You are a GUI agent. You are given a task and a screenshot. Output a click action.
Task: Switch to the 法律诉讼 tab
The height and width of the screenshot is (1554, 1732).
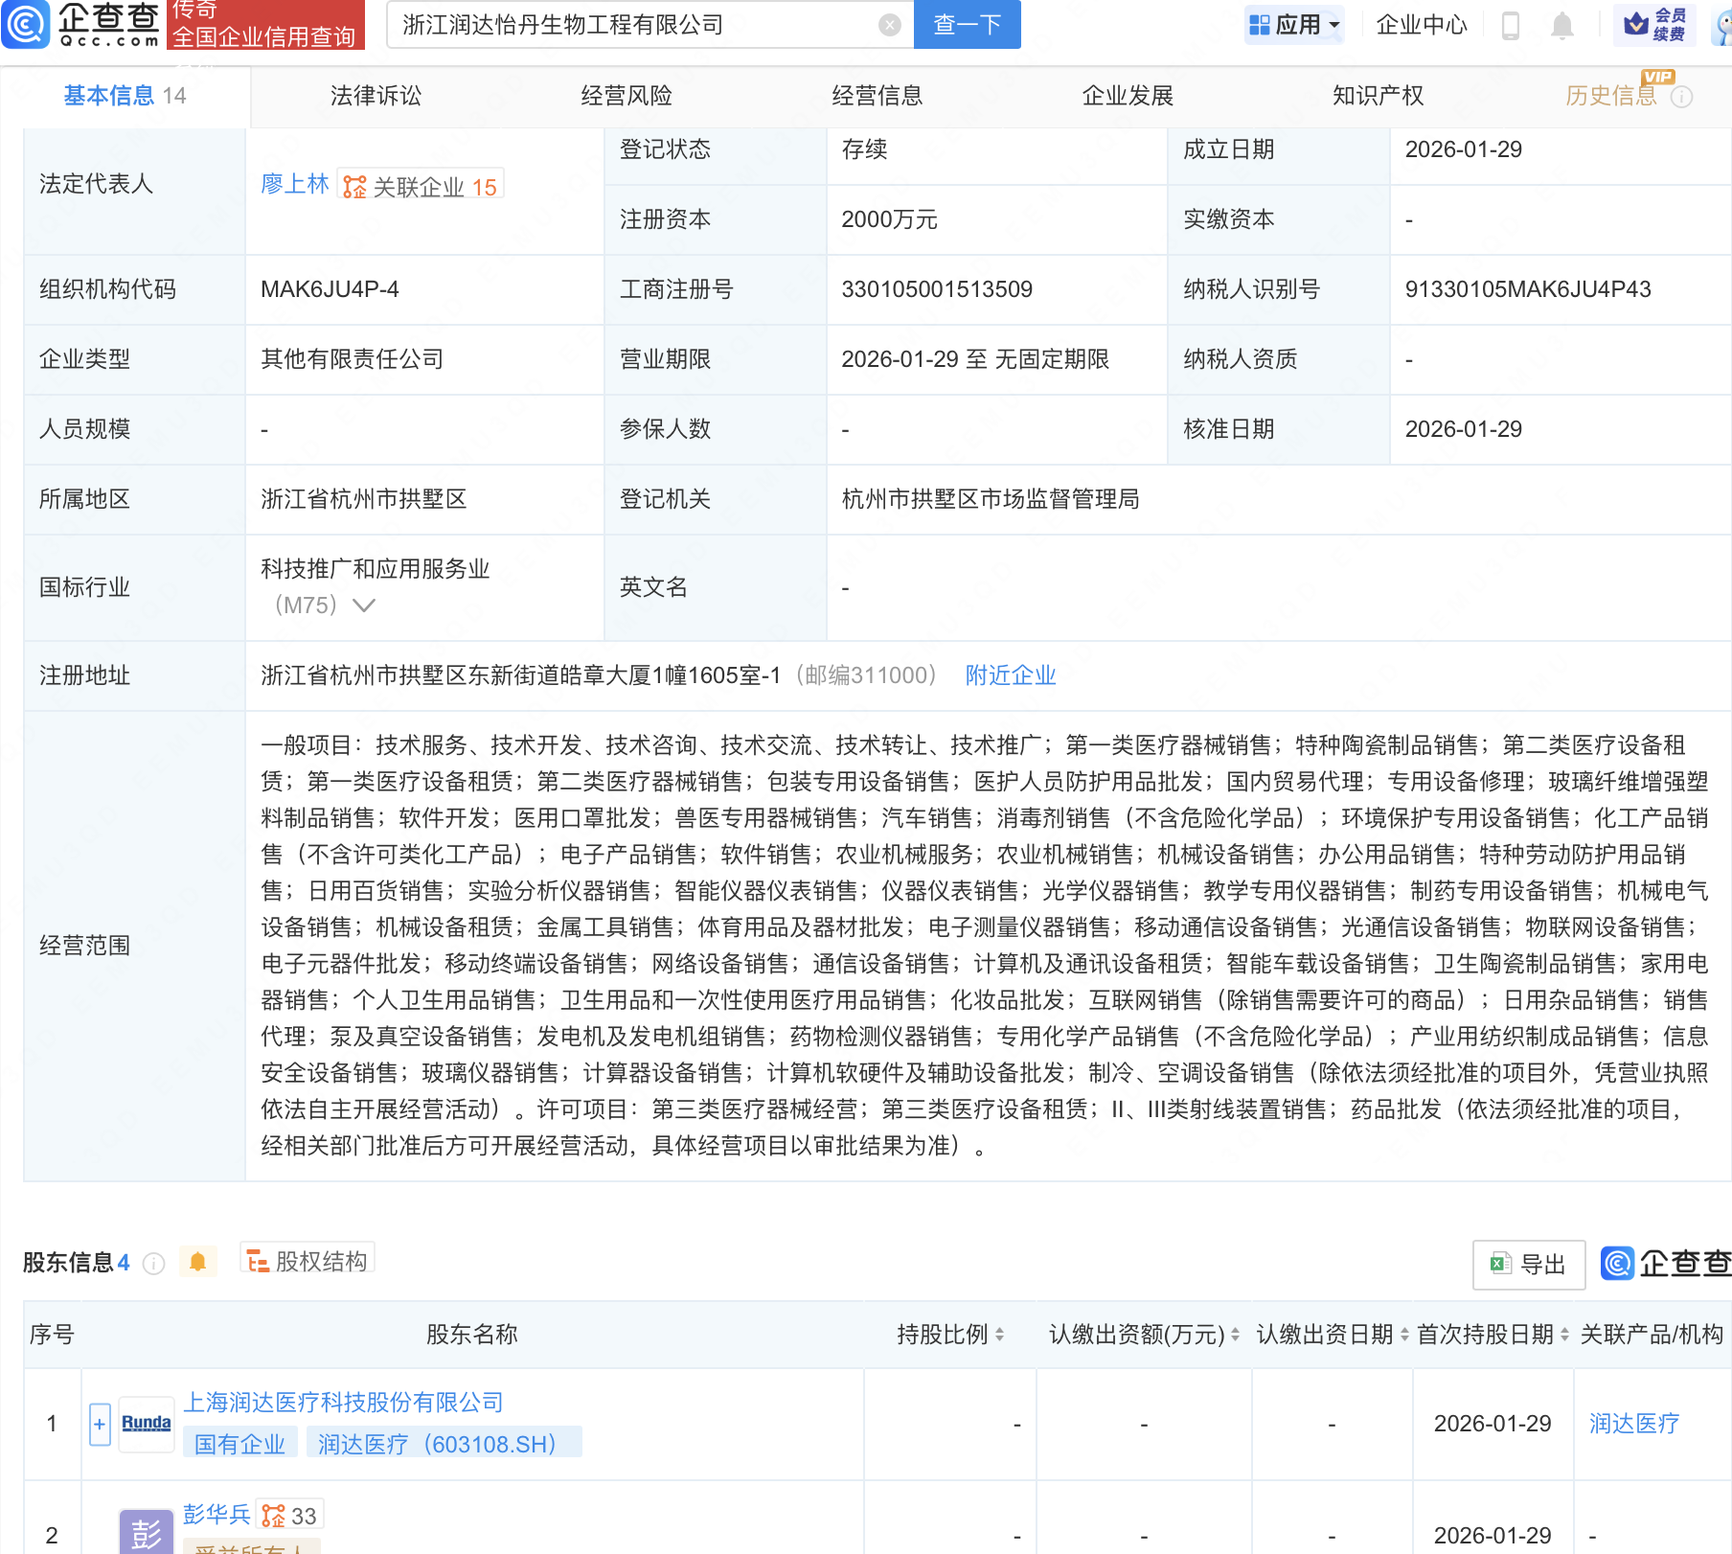[x=376, y=95]
